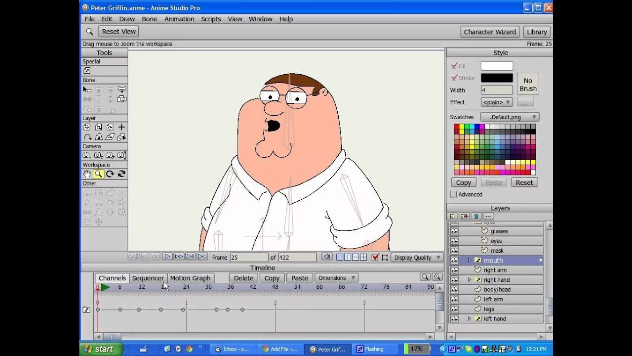Select the Rotate Layer Z tool
632x356 pixels.
110,127
